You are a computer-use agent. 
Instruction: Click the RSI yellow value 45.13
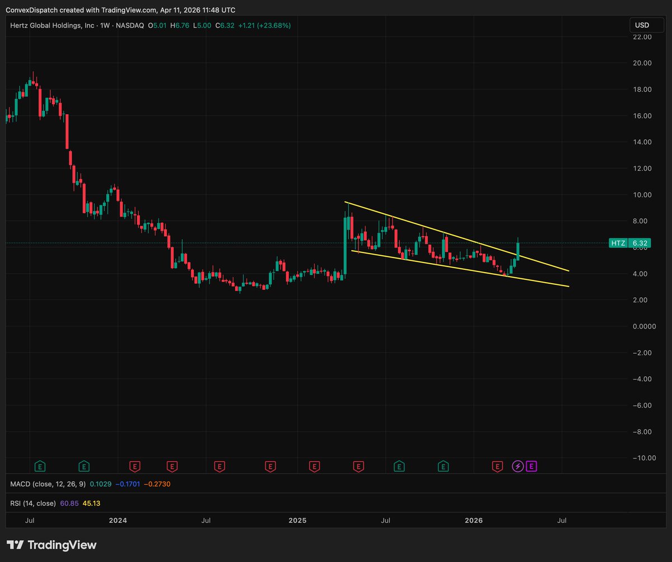tap(92, 503)
